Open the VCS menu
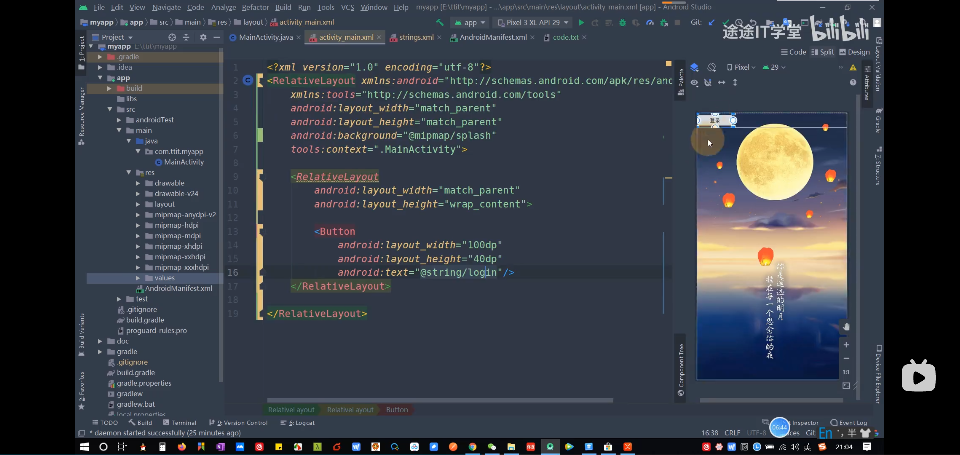960x455 pixels. [x=347, y=7]
